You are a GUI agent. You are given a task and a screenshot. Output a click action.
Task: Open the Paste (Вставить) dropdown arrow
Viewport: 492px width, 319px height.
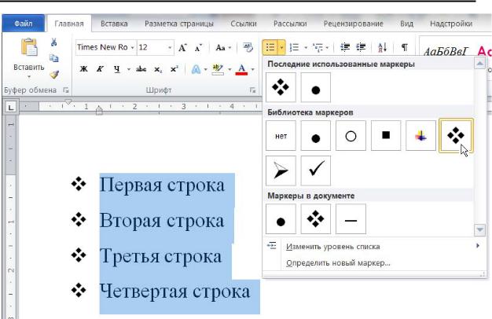(x=29, y=76)
